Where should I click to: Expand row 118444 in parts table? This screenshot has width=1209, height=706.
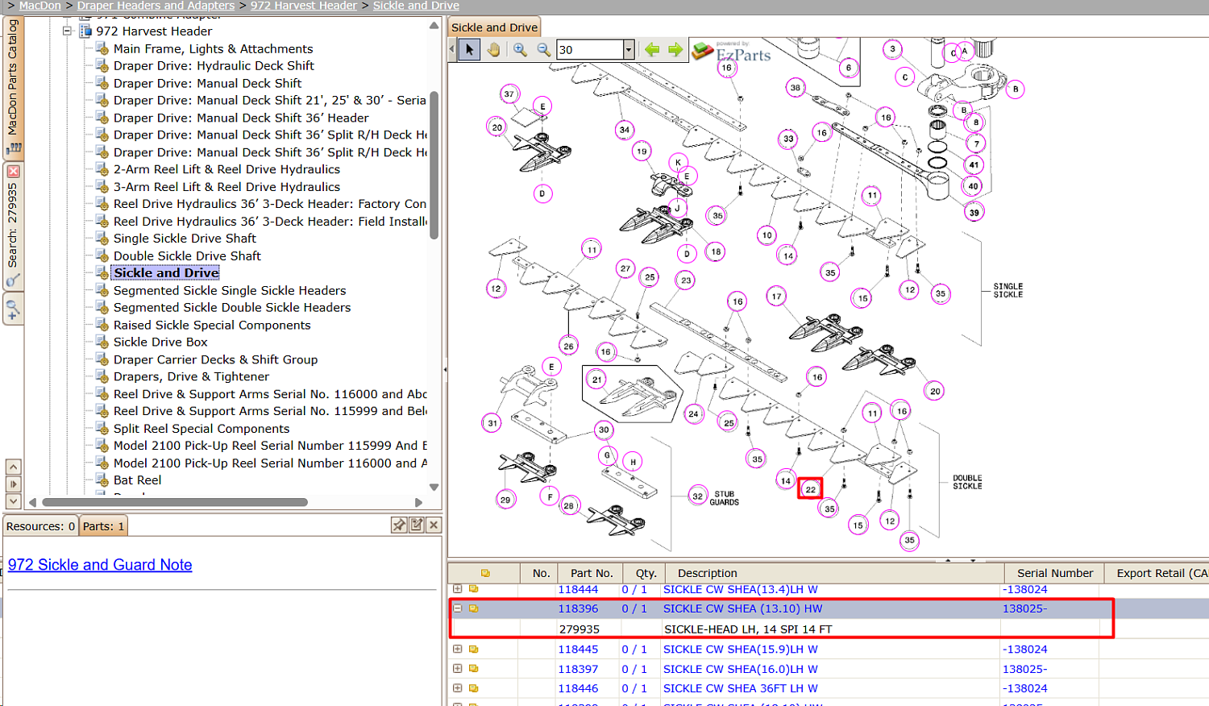tap(458, 589)
